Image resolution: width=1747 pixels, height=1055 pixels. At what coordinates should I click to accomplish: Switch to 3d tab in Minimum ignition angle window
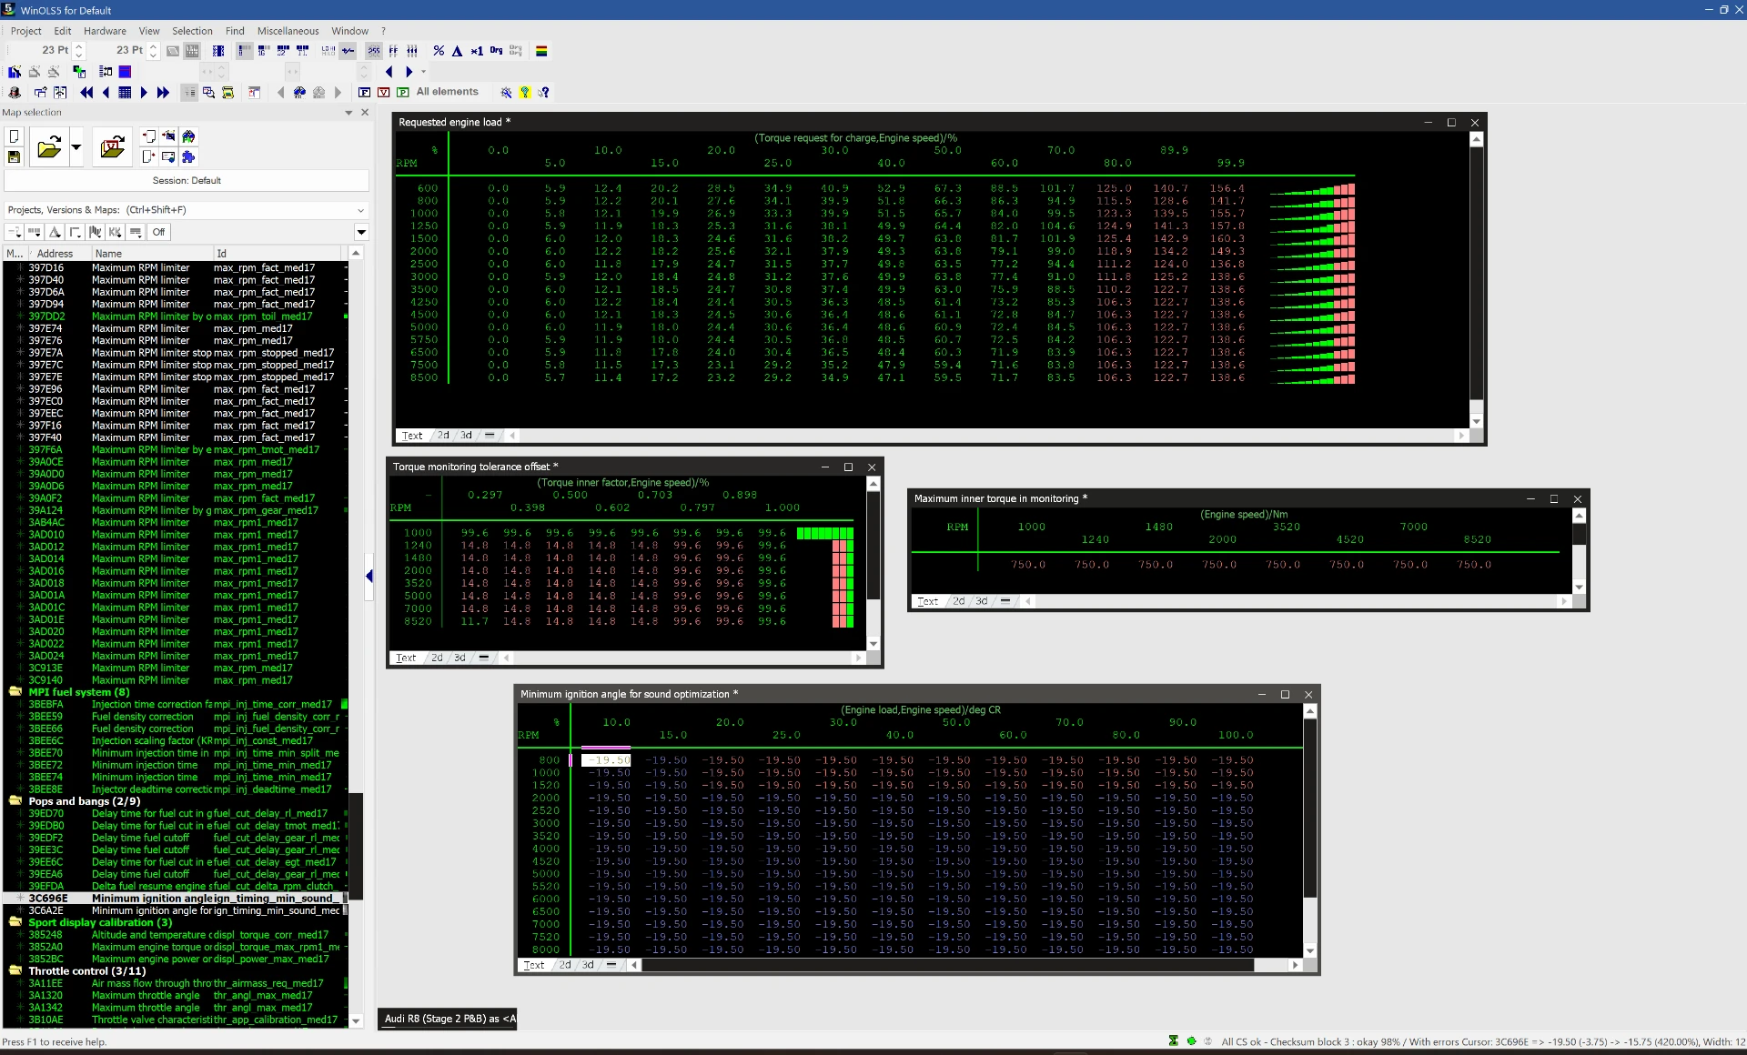pos(588,965)
